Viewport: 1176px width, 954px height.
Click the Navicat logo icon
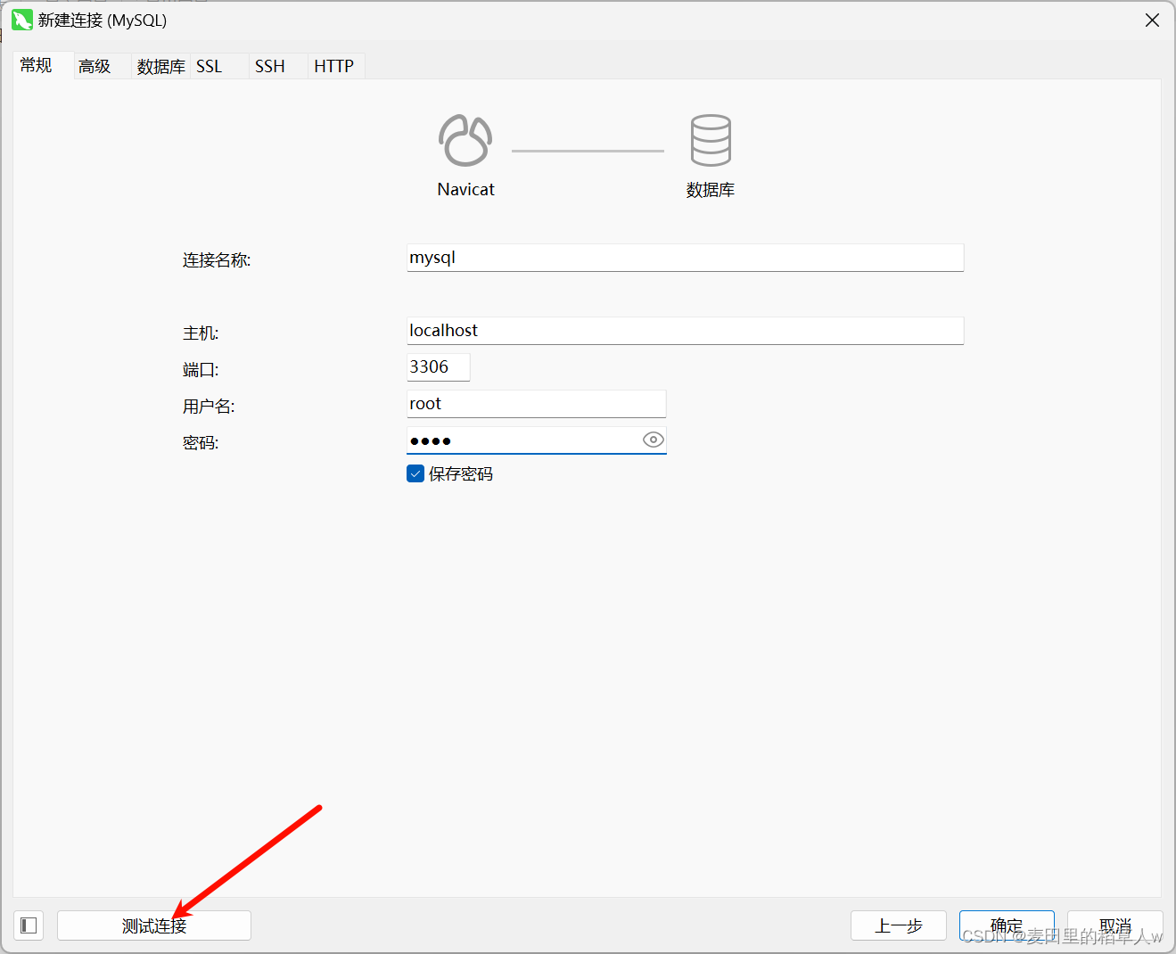(x=465, y=140)
